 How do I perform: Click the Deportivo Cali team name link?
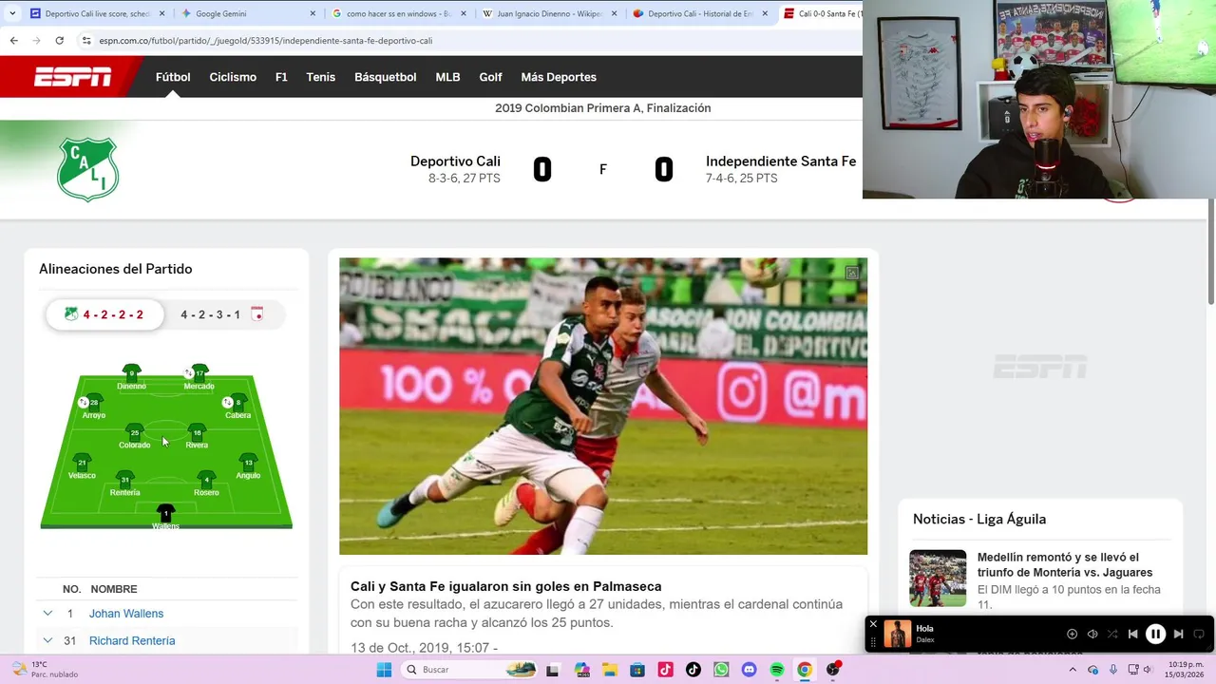455,161
